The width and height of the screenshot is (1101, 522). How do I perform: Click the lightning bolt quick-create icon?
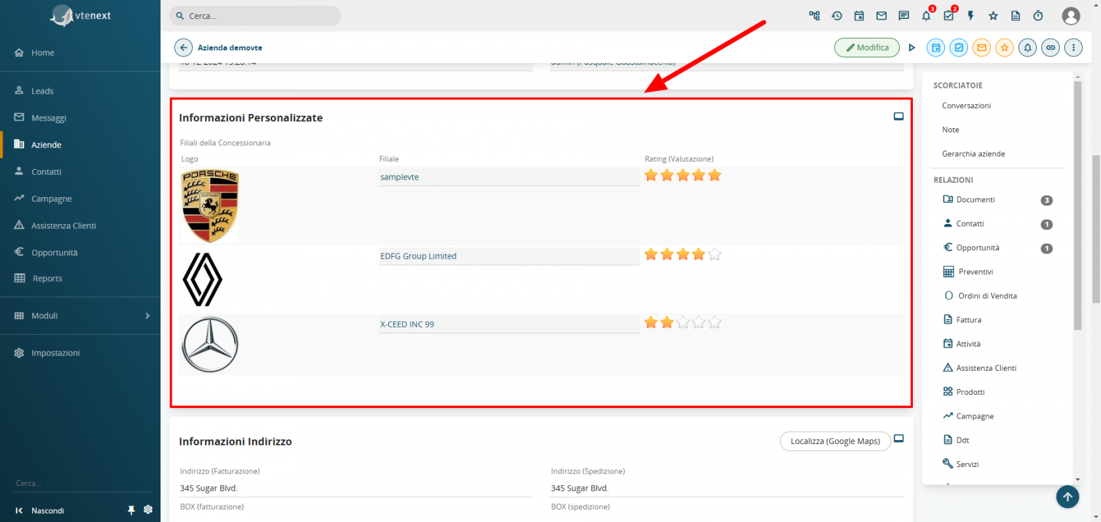971,16
